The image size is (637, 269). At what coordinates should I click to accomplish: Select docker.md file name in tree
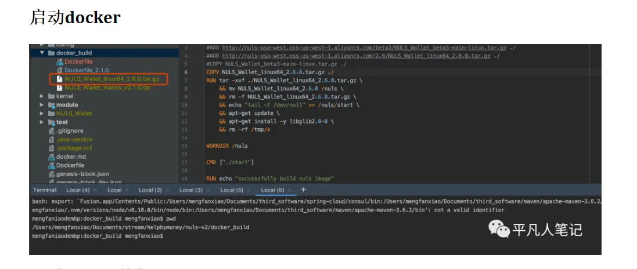pos(71,157)
